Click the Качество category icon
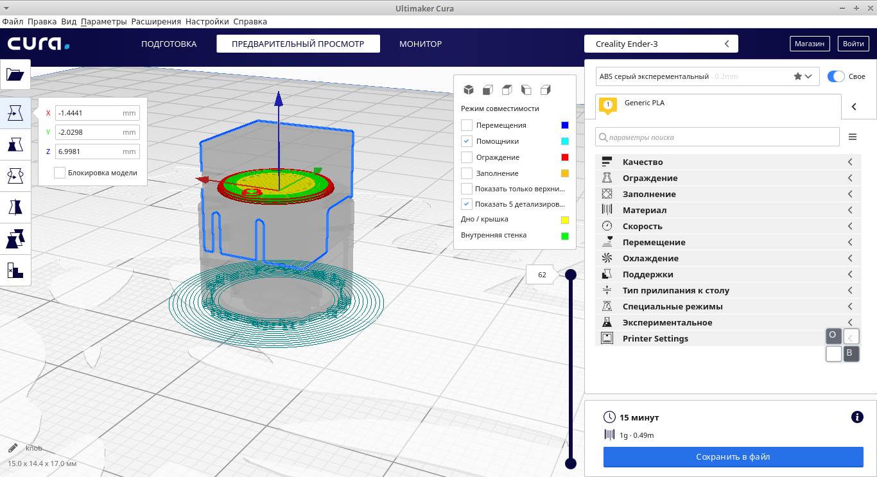 coord(607,162)
